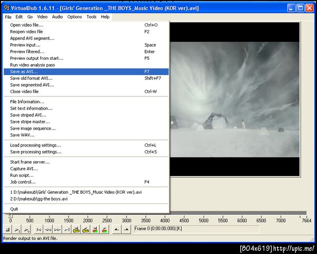Select Quit from the File menu
The image size is (317, 254).
click(86, 209)
